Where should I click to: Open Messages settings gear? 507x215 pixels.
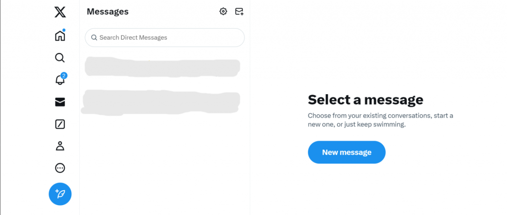pyautogui.click(x=223, y=11)
